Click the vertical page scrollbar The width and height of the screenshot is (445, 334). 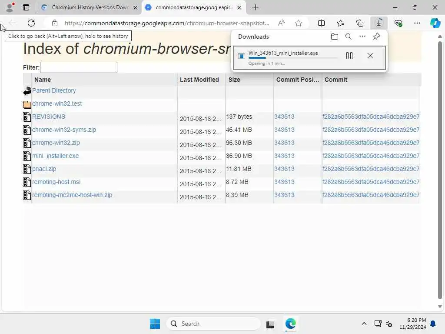click(x=440, y=170)
